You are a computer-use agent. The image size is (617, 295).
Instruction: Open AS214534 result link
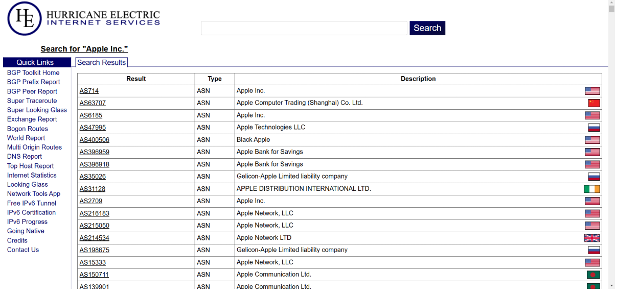pos(95,238)
